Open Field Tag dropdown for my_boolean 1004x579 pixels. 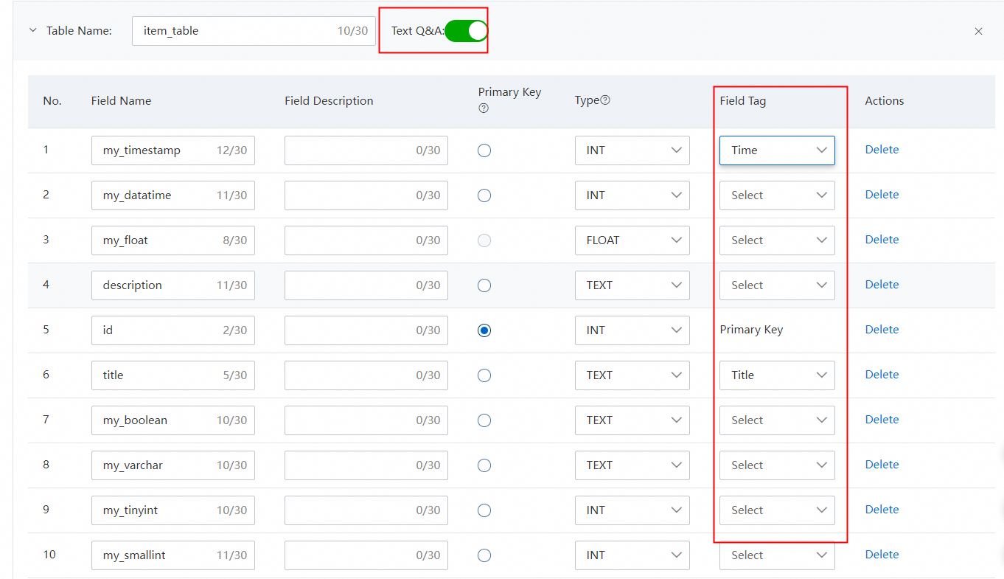[777, 420]
